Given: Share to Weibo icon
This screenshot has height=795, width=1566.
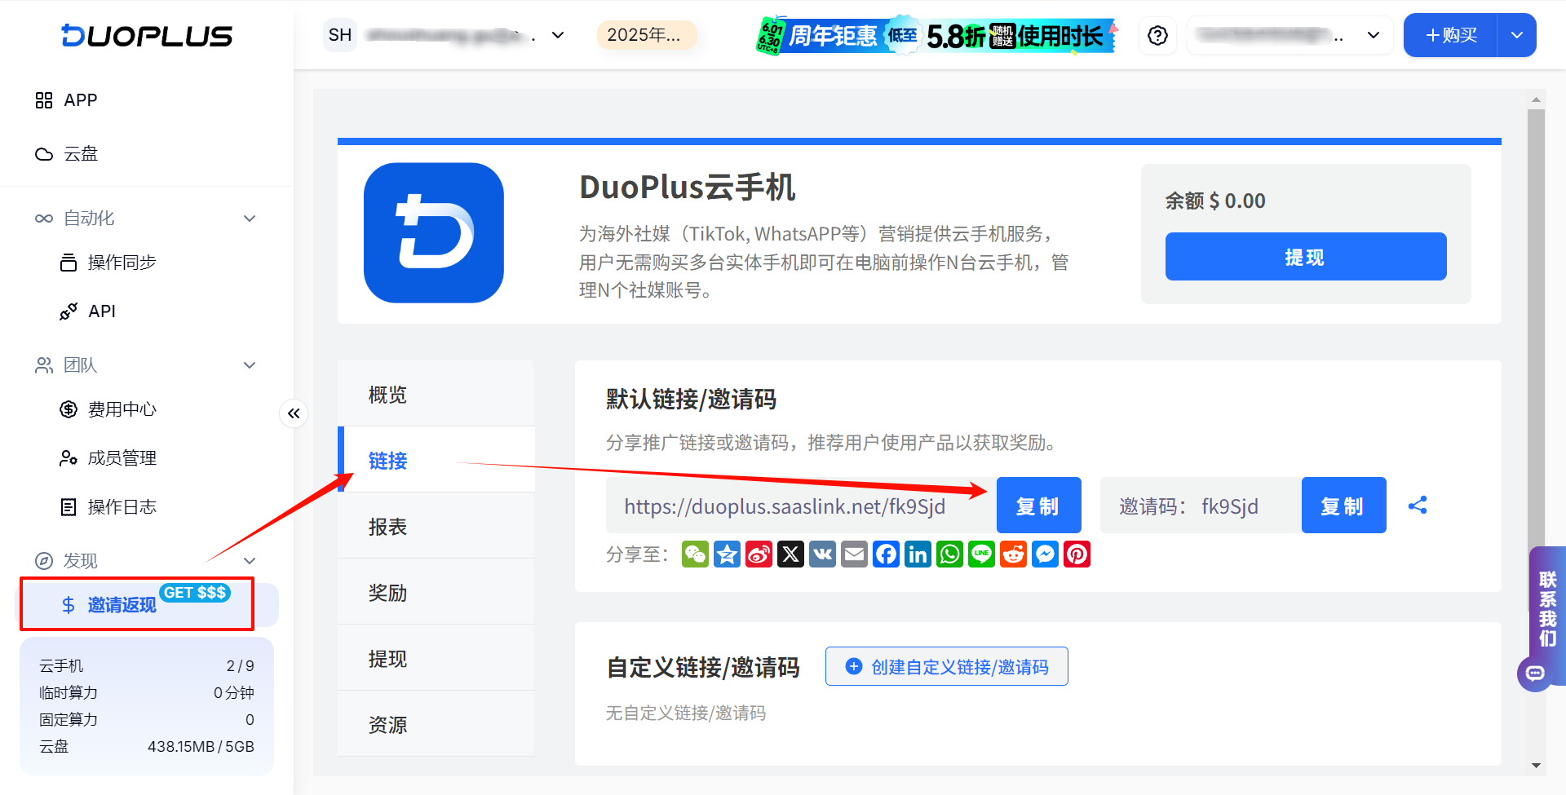Looking at the screenshot, I should pos(759,554).
